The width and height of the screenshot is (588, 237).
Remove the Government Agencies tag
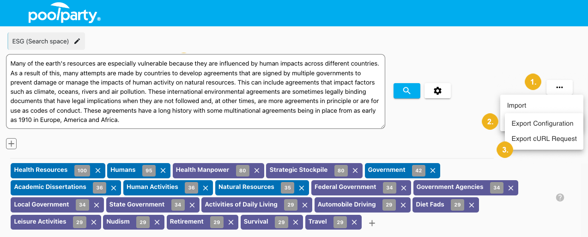click(510, 188)
